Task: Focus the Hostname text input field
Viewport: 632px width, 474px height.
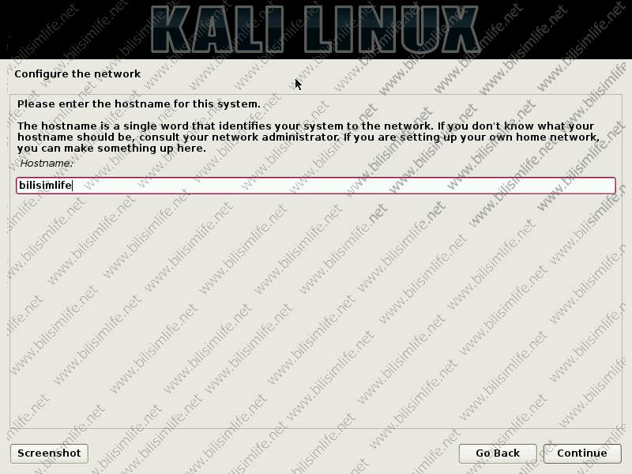Action: (316, 186)
